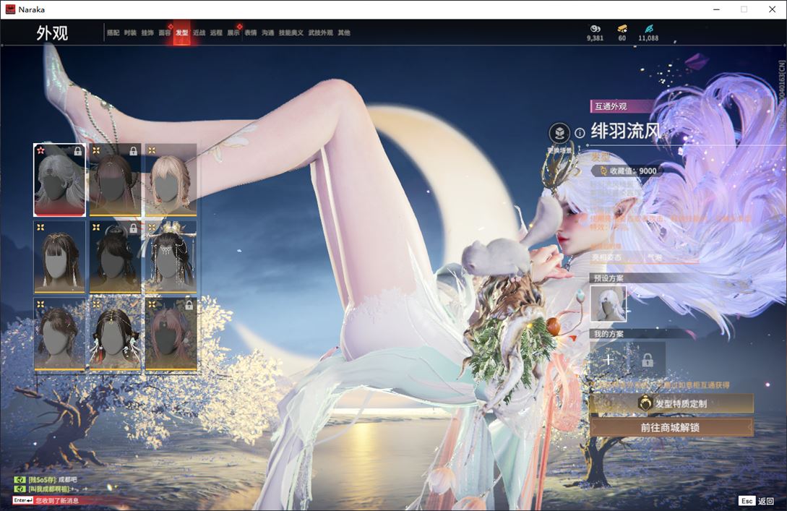
Task: Select the preset hairstyle under 预设方案
Action: pos(608,304)
